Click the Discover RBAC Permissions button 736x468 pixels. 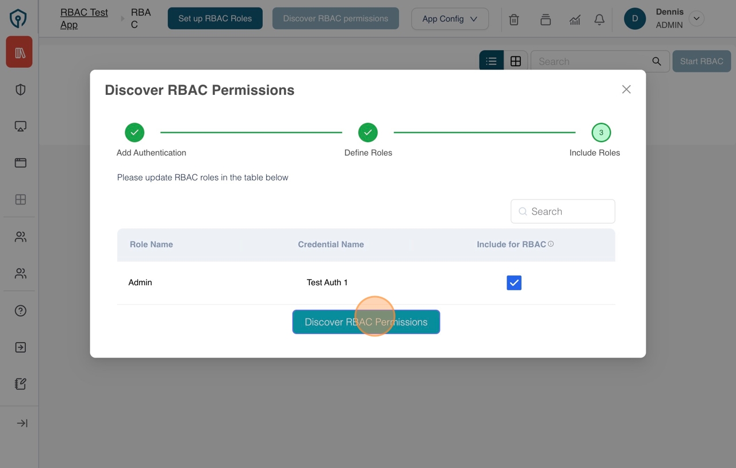pyautogui.click(x=366, y=322)
